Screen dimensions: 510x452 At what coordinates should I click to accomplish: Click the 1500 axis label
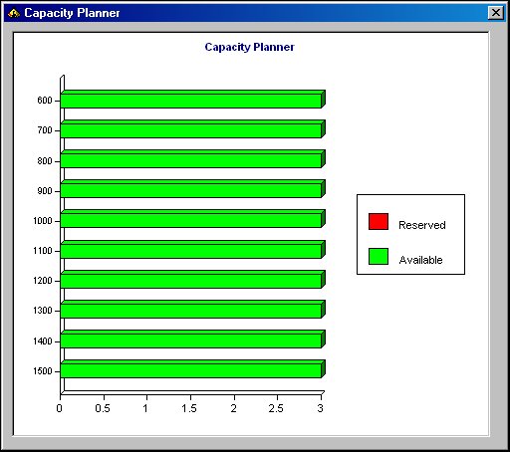pyautogui.click(x=43, y=371)
